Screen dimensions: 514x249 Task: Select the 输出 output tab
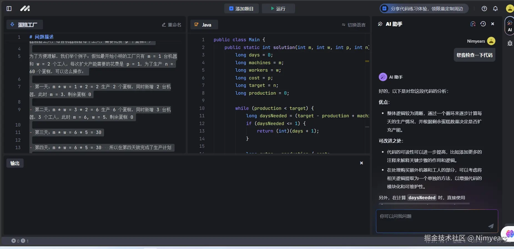point(15,163)
